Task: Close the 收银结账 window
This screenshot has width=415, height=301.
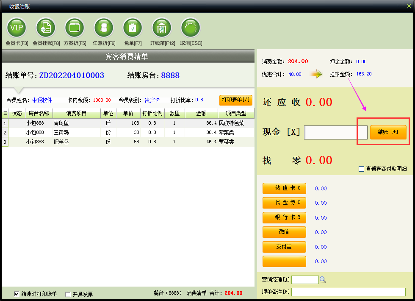Action: (x=409, y=6)
